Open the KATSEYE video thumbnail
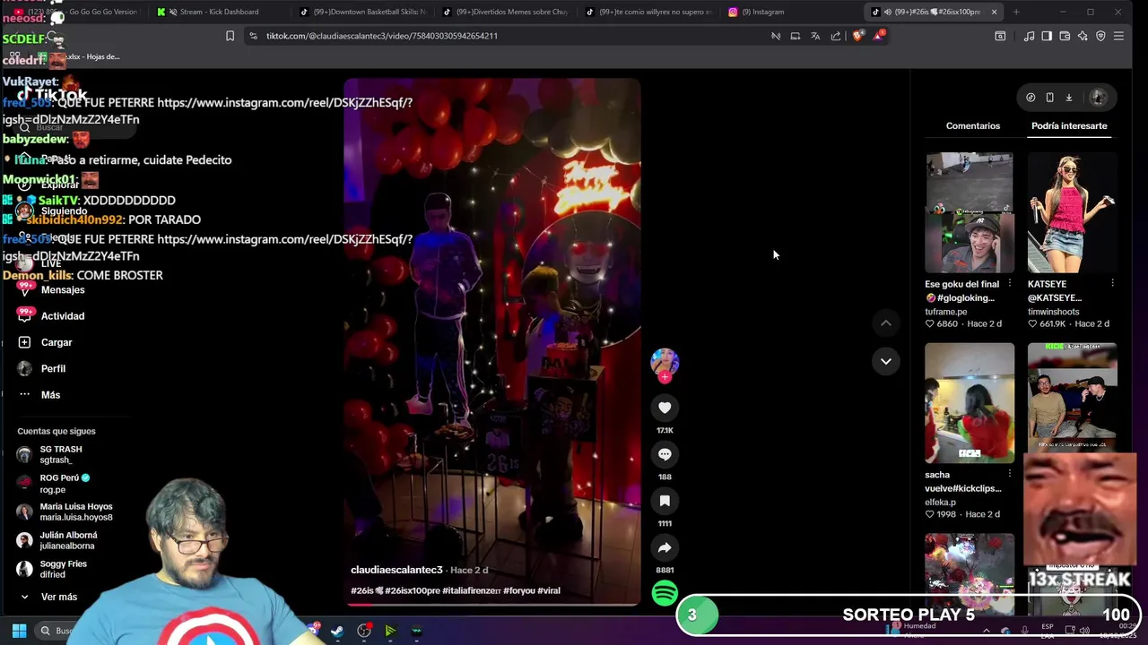The height and width of the screenshot is (645, 1148). coord(1072,212)
